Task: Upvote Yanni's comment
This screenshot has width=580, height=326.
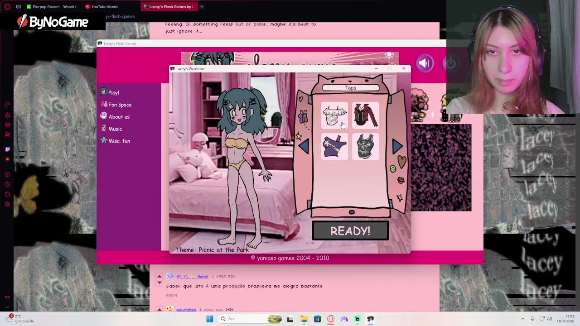Action: [x=159, y=276]
